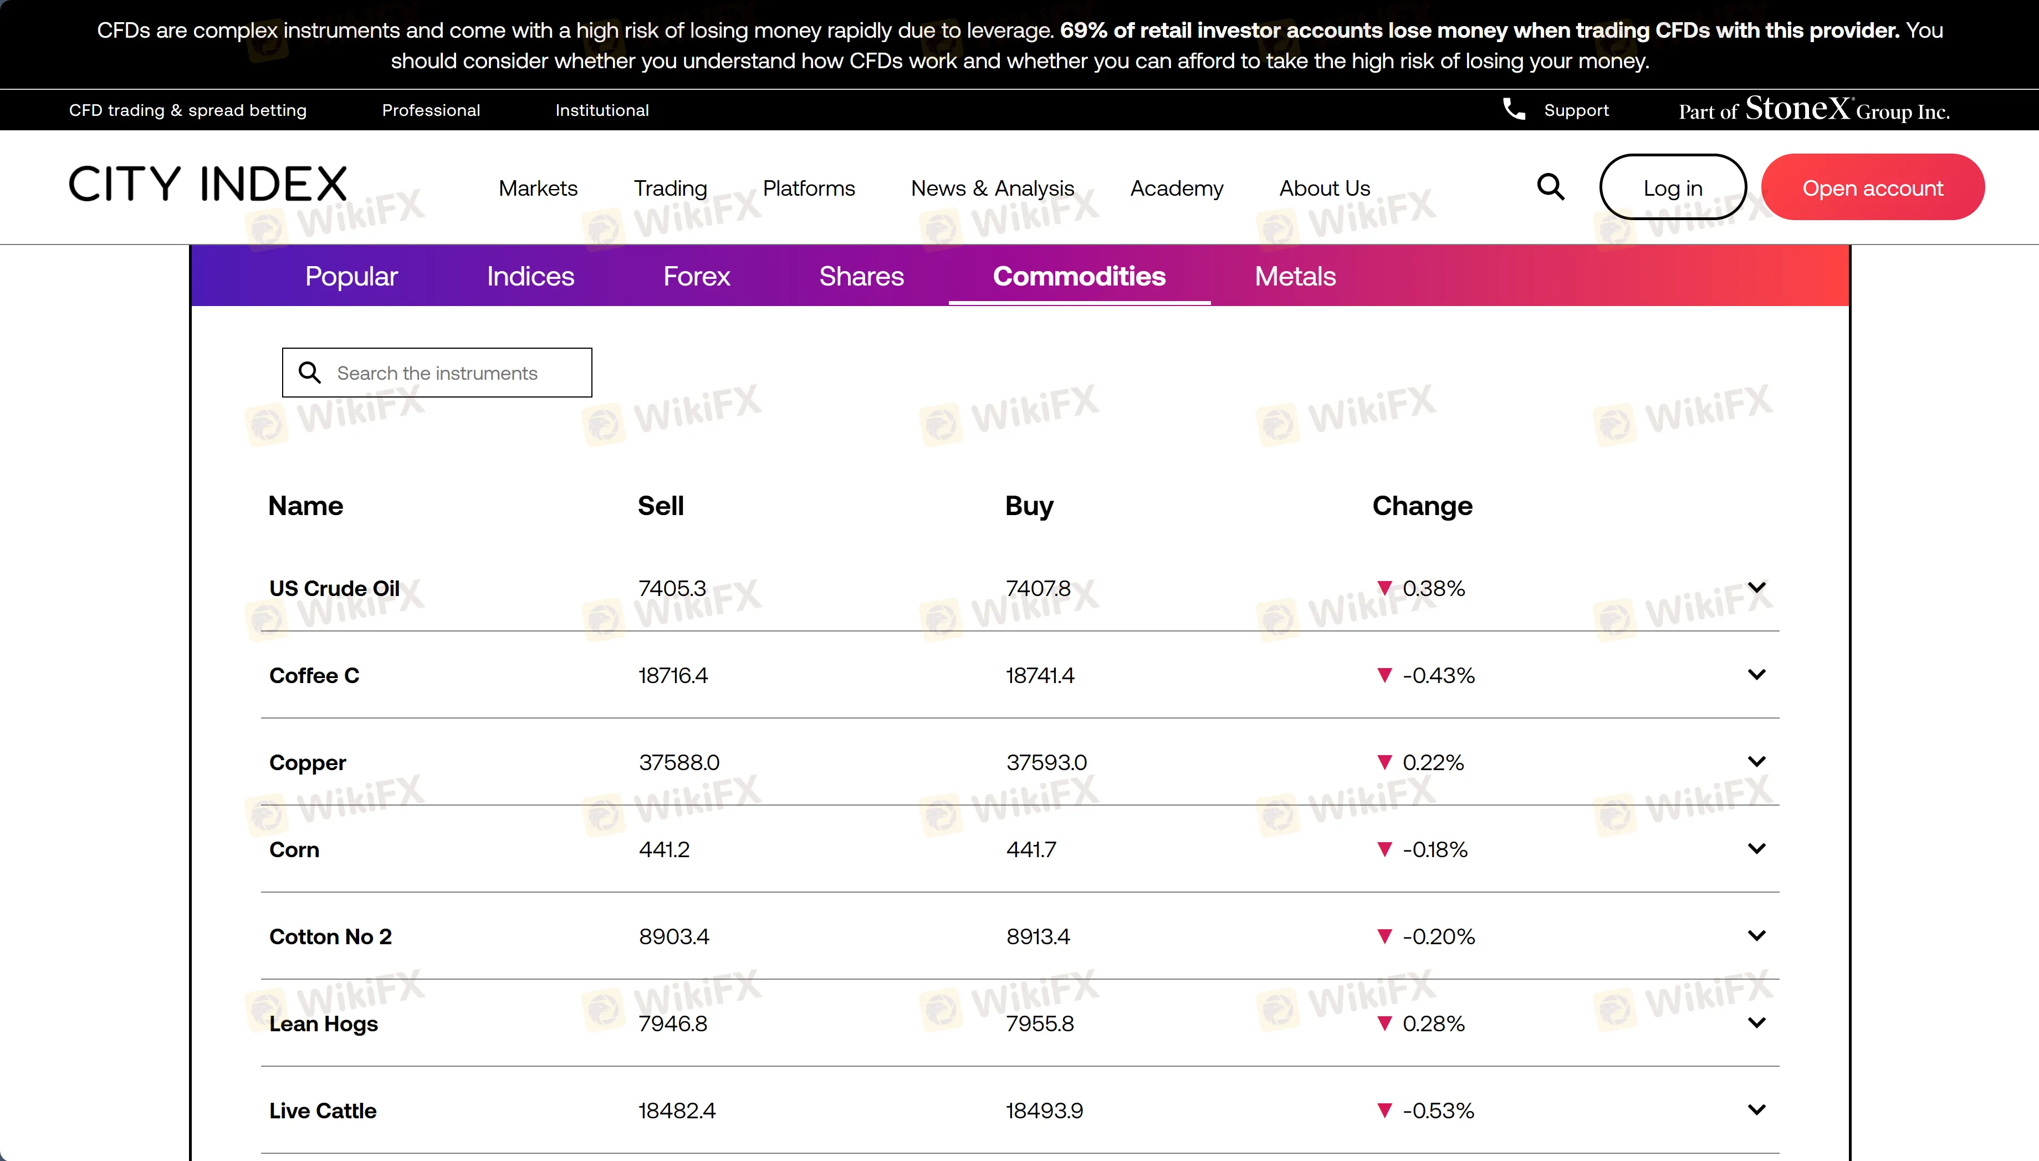Expand the Cotton No 2 row
The image size is (2039, 1161).
[1756, 935]
